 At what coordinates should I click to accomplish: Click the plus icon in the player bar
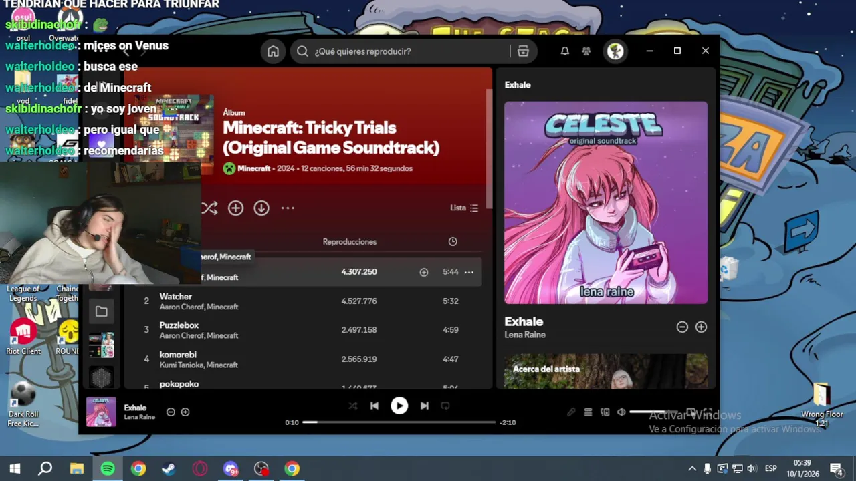[185, 412]
